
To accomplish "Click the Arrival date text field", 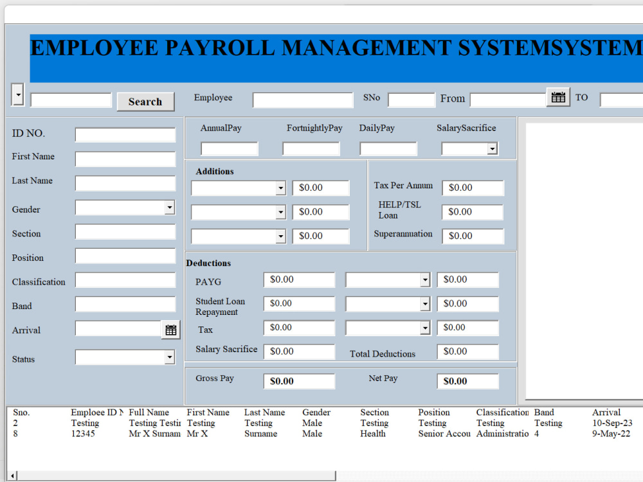I will point(118,328).
